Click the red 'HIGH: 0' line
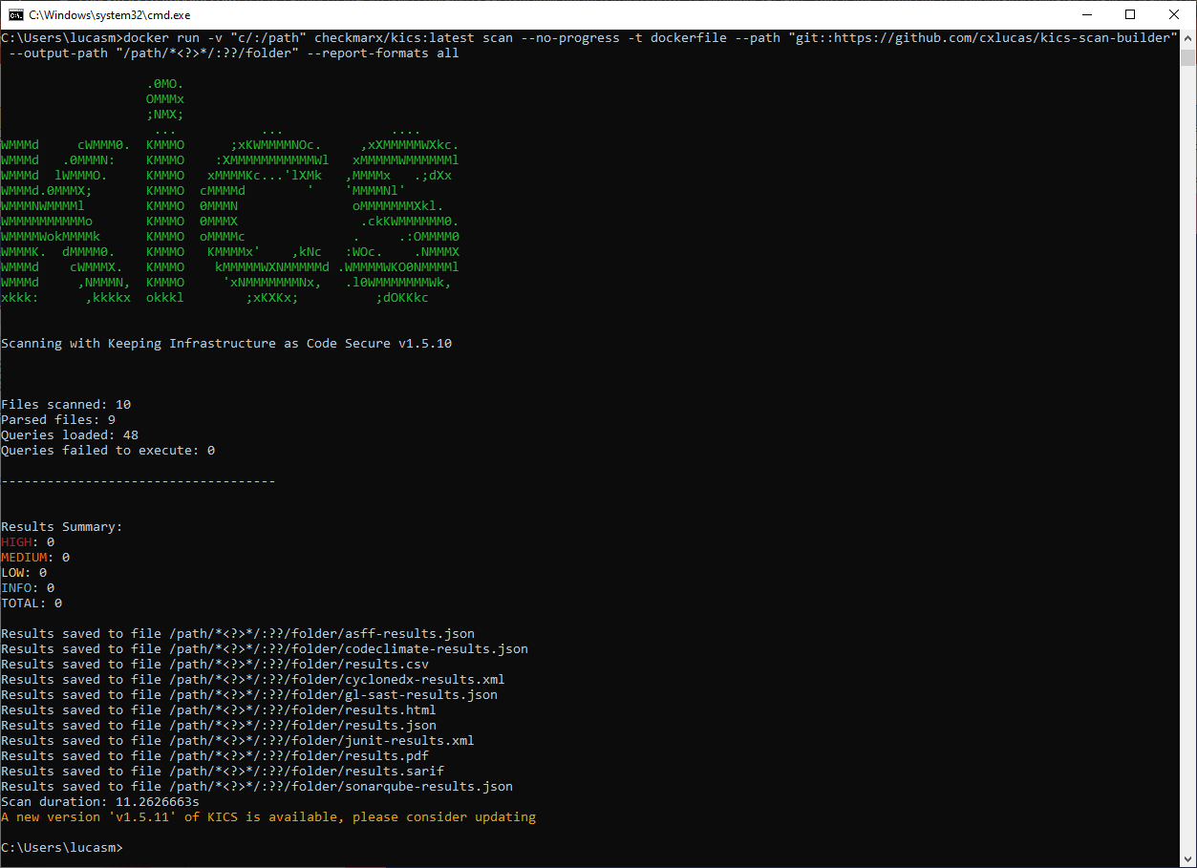This screenshot has width=1197, height=868. point(28,542)
